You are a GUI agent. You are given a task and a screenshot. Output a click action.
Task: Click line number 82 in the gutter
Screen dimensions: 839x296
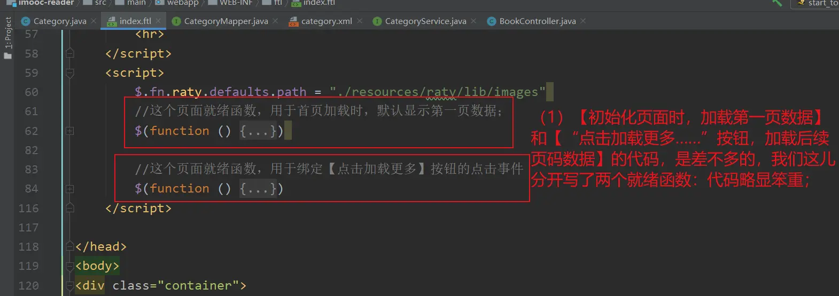pos(32,150)
